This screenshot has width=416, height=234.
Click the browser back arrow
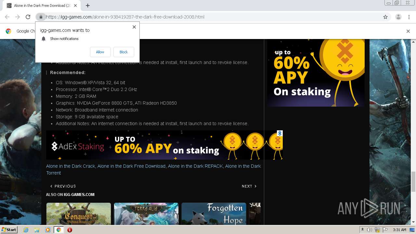coord(7,17)
